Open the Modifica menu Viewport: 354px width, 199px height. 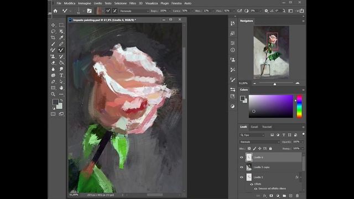point(70,3)
